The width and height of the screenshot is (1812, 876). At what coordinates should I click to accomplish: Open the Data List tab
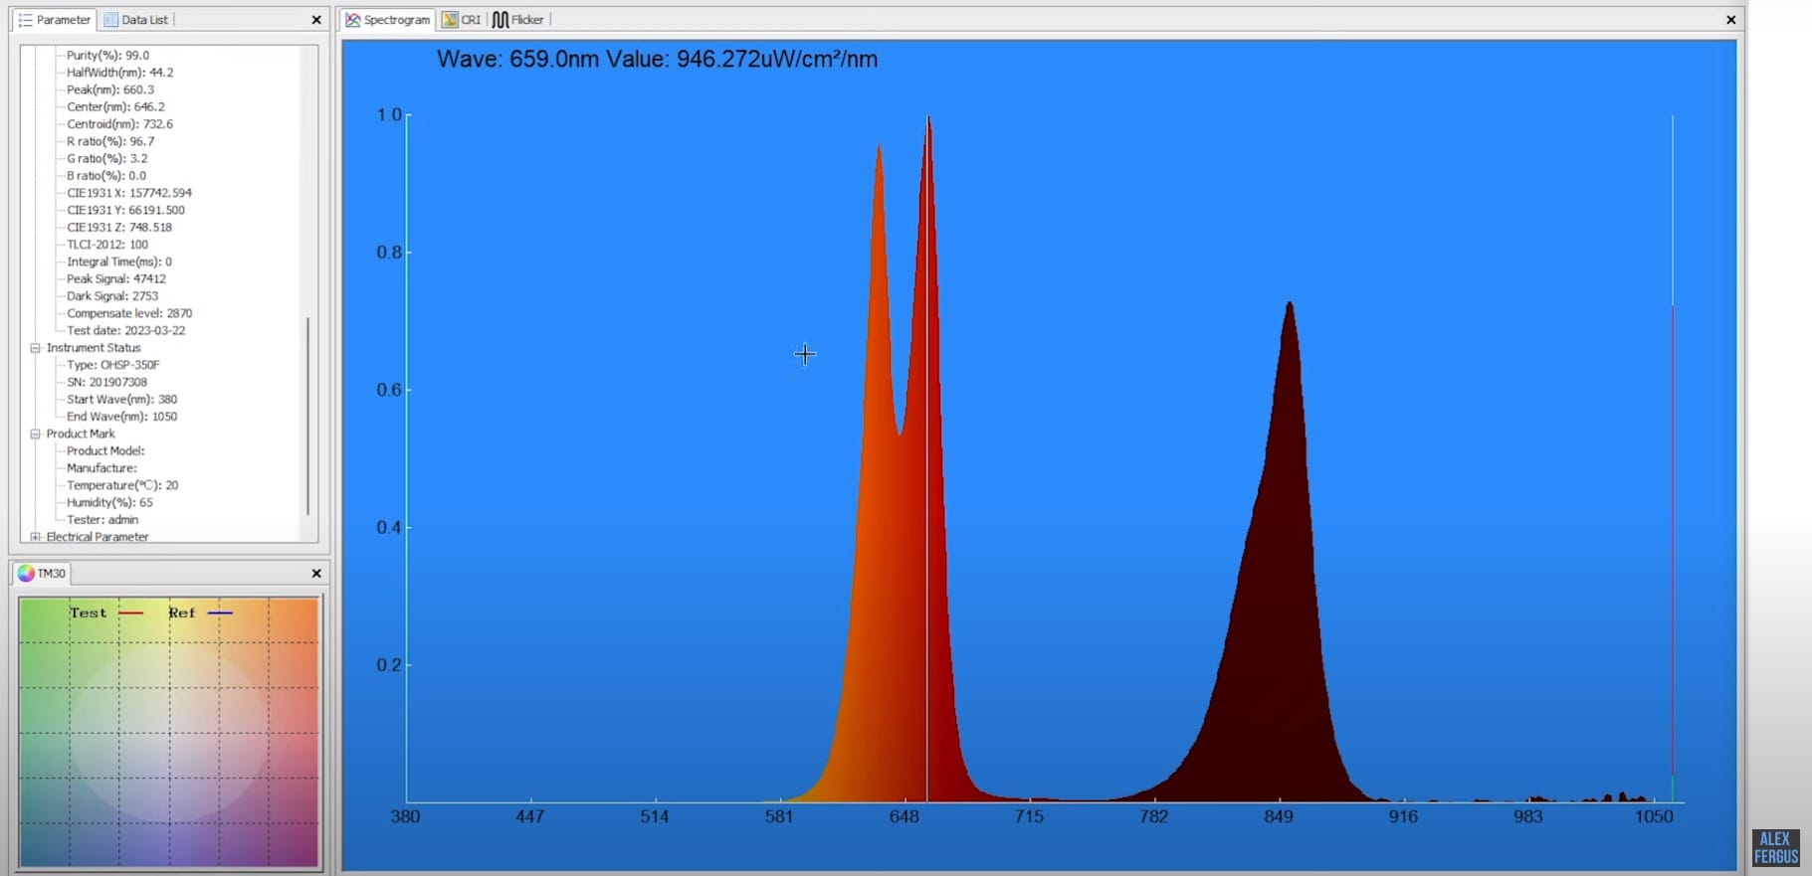pos(136,20)
